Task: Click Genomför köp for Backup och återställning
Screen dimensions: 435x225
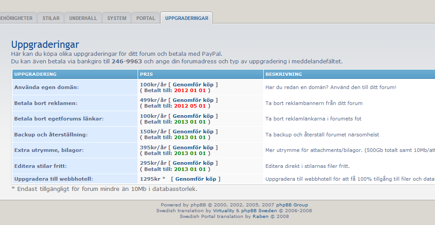Action: point(193,132)
